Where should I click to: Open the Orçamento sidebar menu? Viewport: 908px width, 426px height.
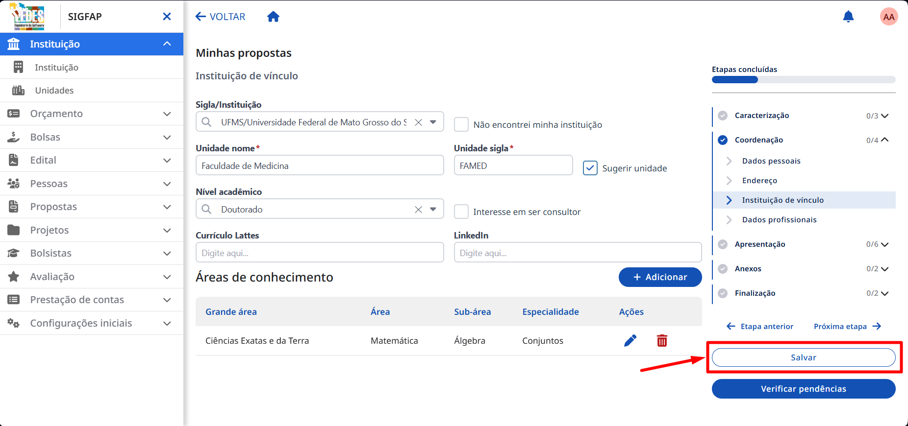(92, 114)
